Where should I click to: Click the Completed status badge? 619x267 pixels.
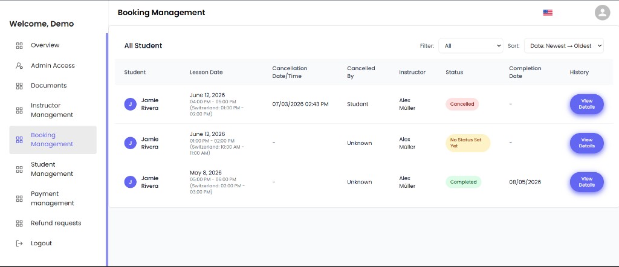coord(464,182)
